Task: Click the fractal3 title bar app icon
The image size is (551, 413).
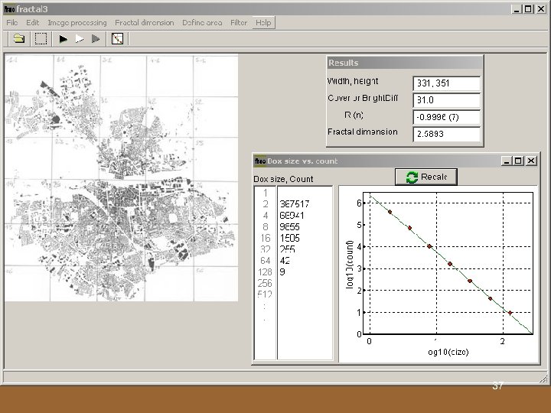Action: click(x=10, y=9)
